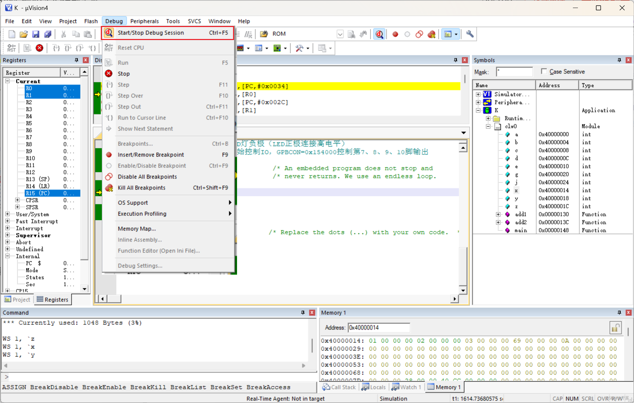Select the main function row in Symbols
This screenshot has width=634, height=403.
pos(553,230)
